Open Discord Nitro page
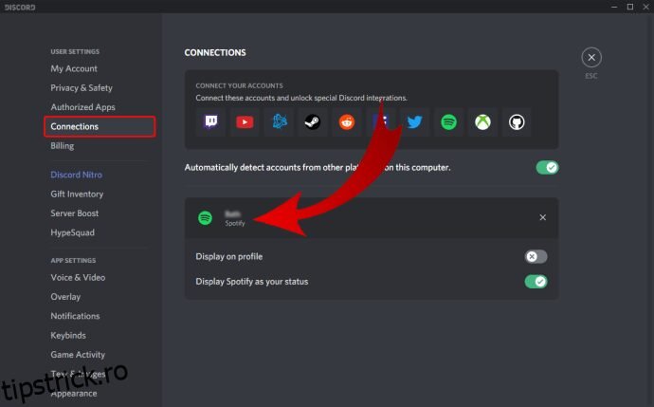Viewport: 654px width, 407px height. point(77,175)
